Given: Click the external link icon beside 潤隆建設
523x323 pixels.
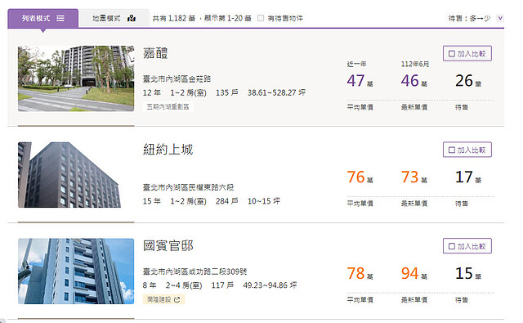Looking at the screenshot, I should tap(177, 299).
